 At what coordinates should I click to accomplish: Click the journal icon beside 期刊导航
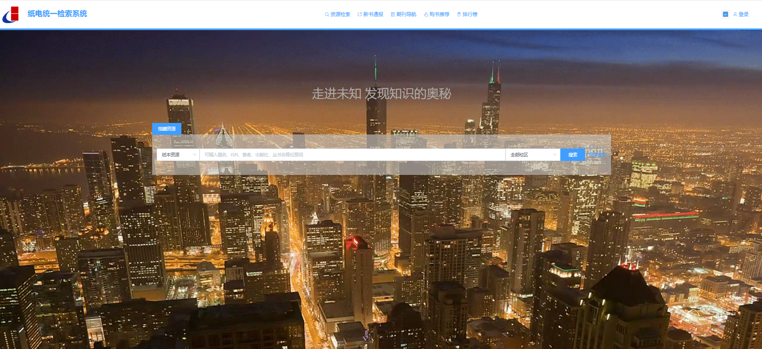(x=393, y=14)
